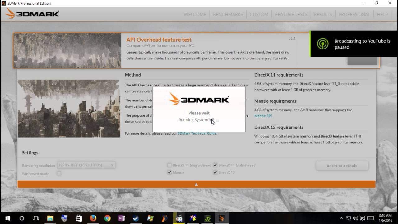Launch Google Chrome from the taskbar
398x224 pixels.
click(107, 218)
